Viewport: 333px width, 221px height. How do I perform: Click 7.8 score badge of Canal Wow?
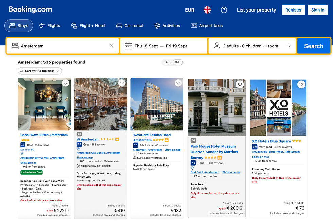[23, 145]
